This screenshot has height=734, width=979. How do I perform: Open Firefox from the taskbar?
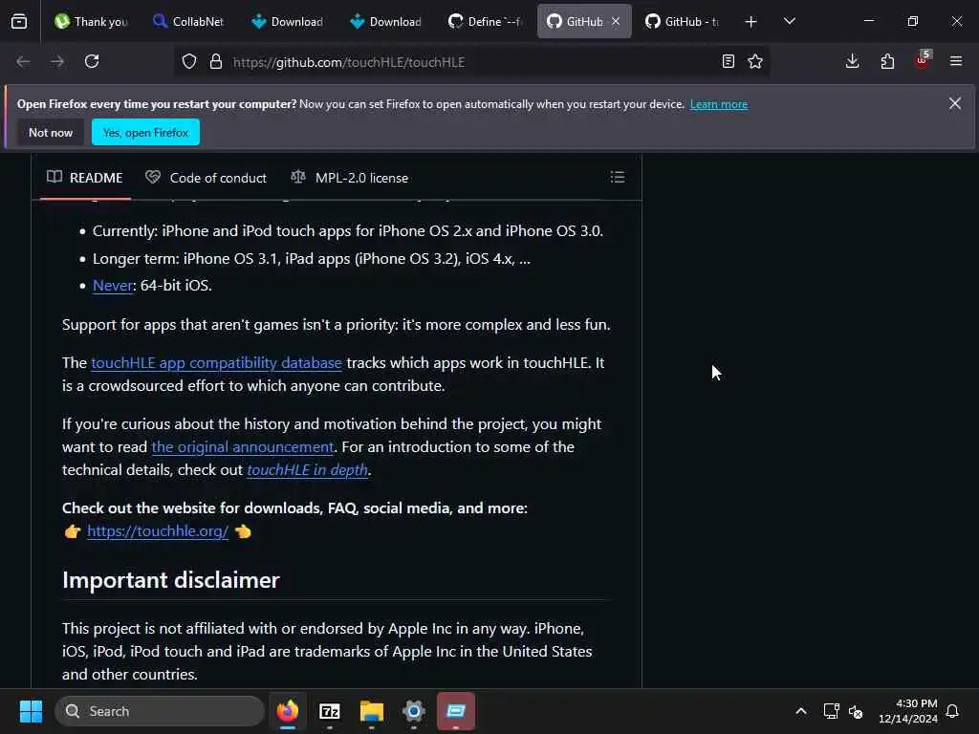click(x=287, y=711)
